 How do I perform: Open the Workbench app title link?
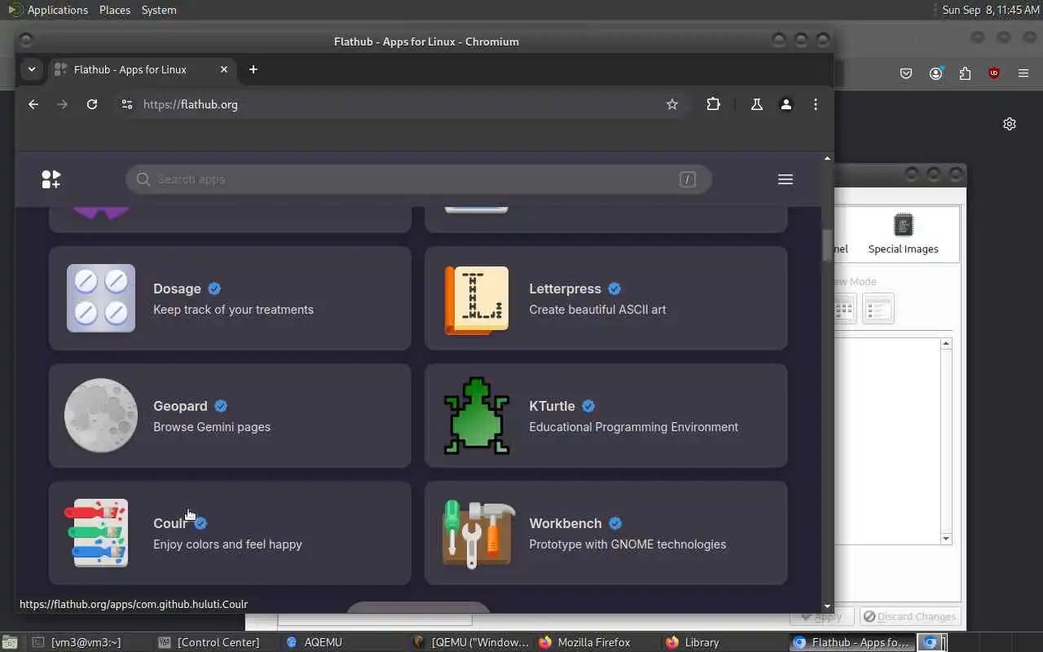tap(566, 523)
